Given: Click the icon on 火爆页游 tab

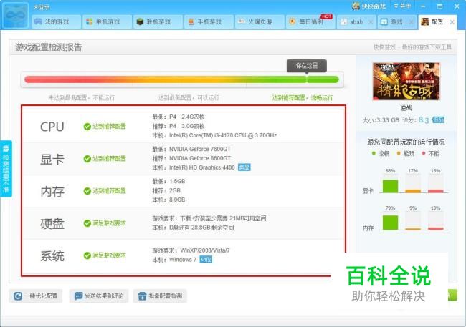Looking at the screenshot, I should (242, 21).
